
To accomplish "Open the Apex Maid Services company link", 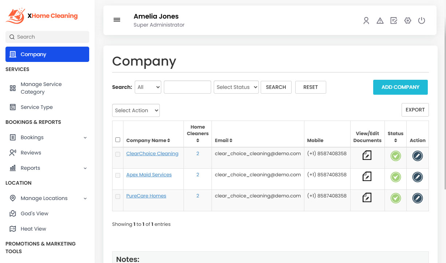I will pos(149,174).
